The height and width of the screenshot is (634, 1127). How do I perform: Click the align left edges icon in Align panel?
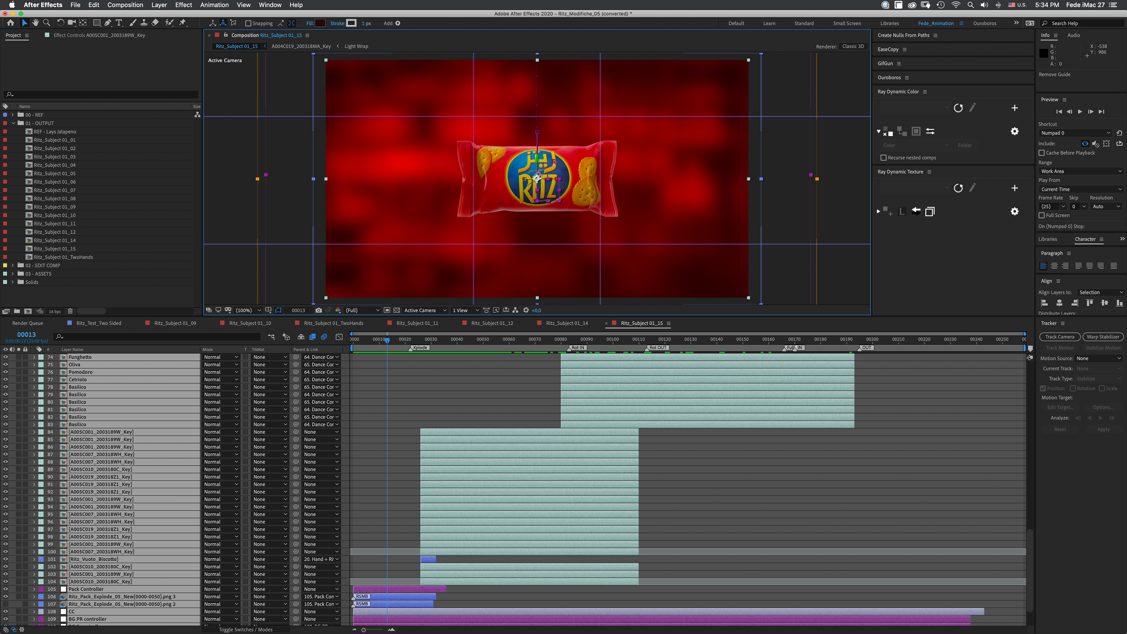coord(1044,303)
